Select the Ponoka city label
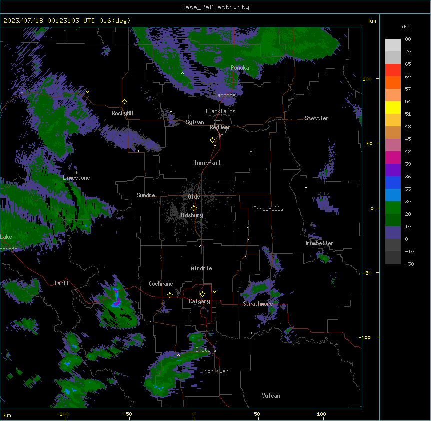 (240, 68)
